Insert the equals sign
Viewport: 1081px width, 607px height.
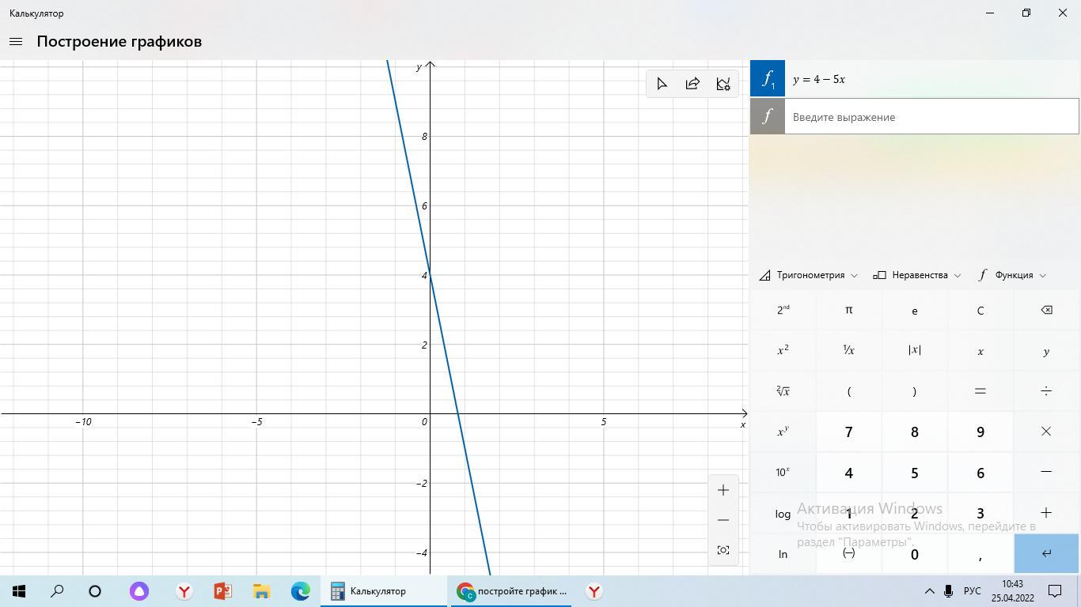980,391
